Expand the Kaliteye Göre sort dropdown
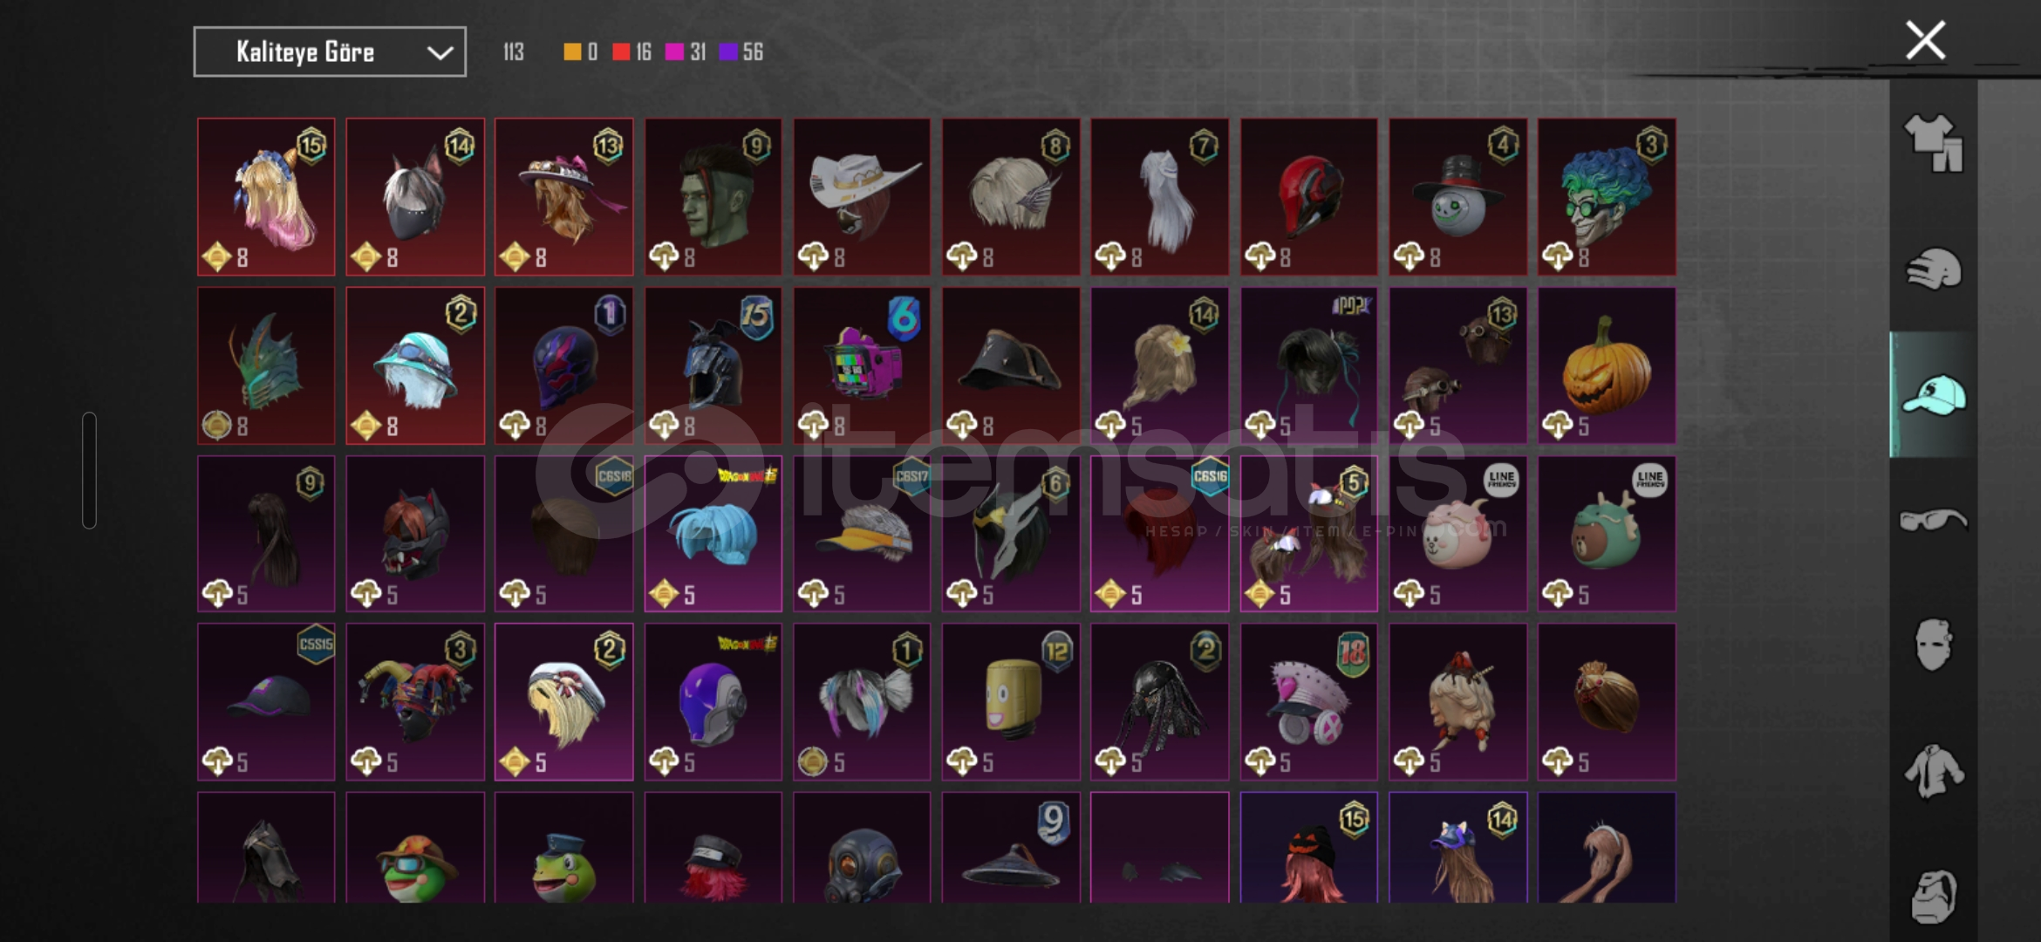 [x=330, y=52]
